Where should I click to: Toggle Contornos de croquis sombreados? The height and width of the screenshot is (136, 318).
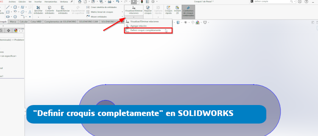coord(189,12)
